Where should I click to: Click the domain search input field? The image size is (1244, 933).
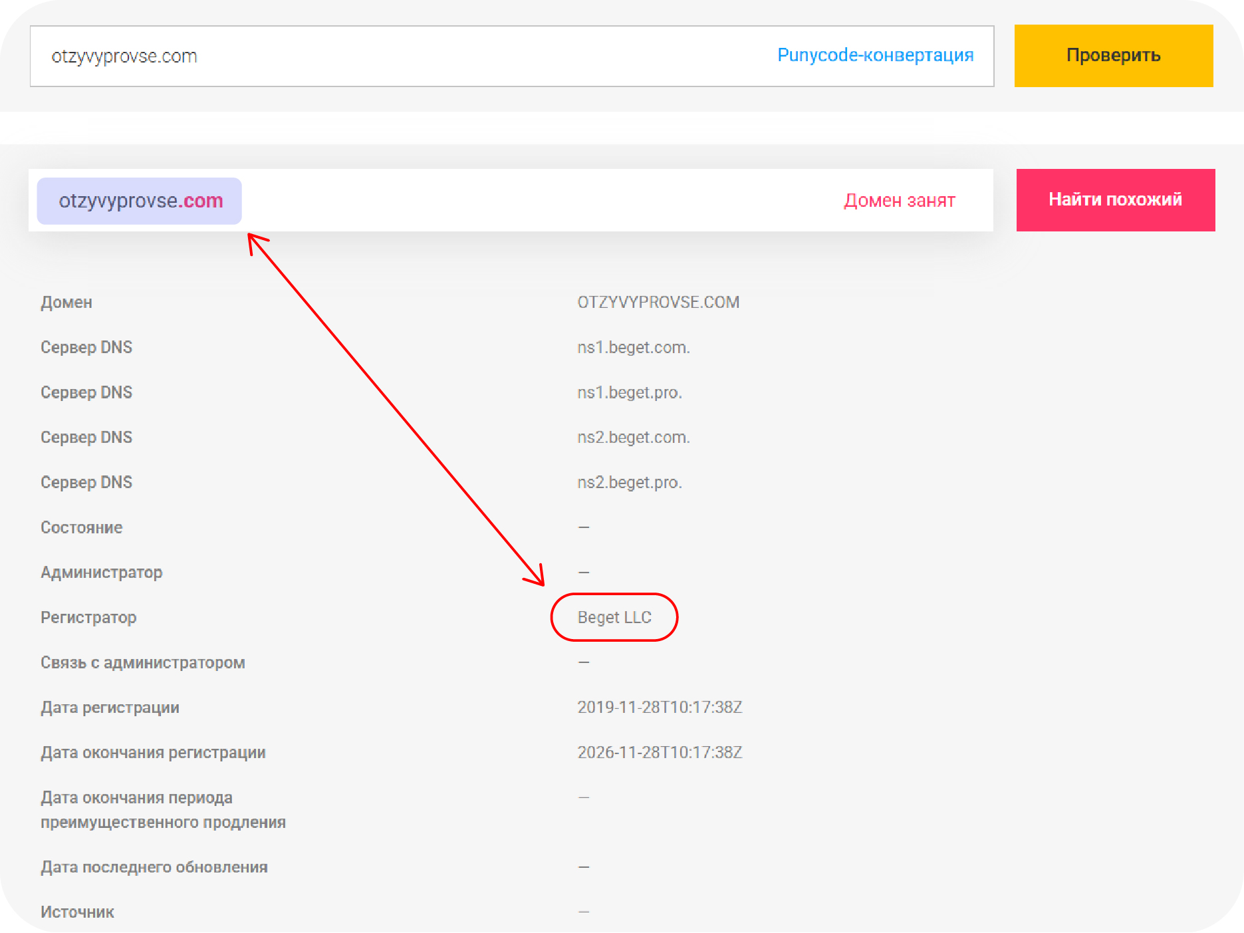click(x=399, y=57)
